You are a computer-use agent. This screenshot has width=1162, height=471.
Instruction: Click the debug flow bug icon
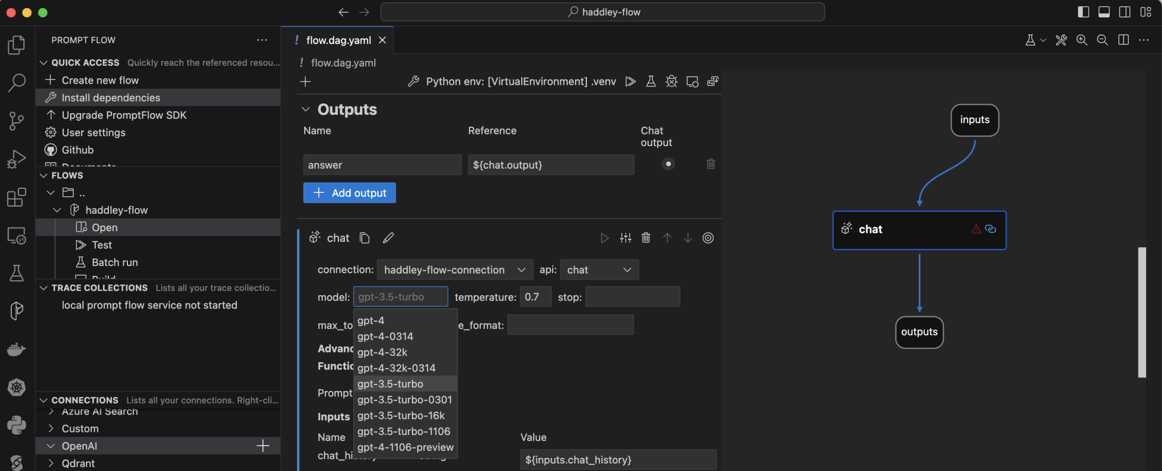click(671, 82)
